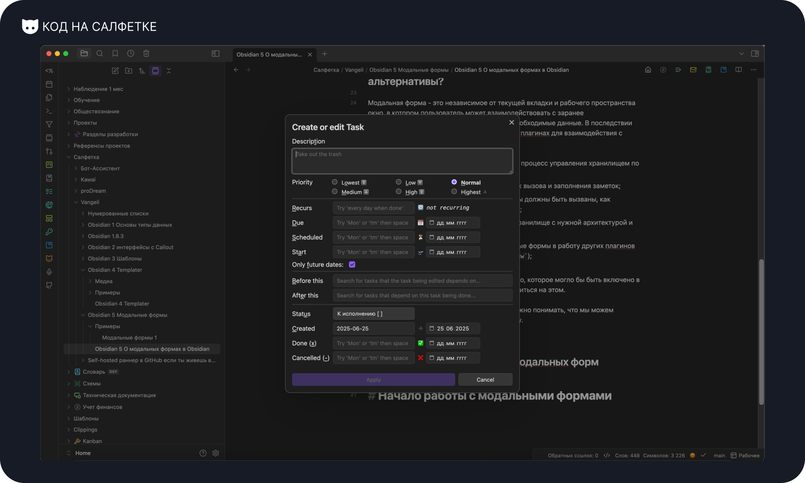The height and width of the screenshot is (483, 805).
Task: Open more options three dots
Action: 754,70
